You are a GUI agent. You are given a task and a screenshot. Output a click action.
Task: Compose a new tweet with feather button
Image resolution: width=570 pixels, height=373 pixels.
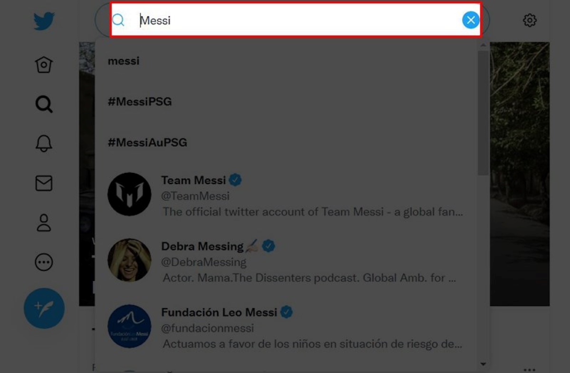pos(44,308)
